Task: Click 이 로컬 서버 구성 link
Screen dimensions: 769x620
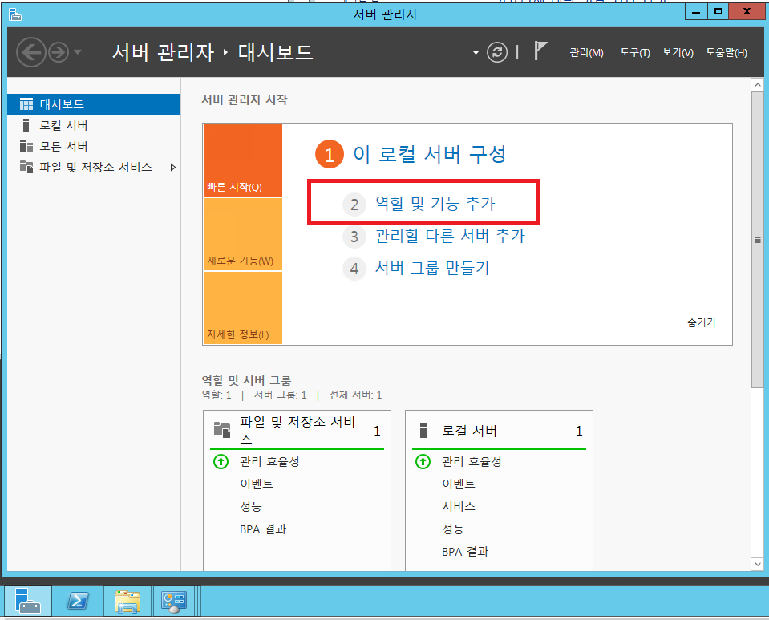Action: (x=429, y=154)
